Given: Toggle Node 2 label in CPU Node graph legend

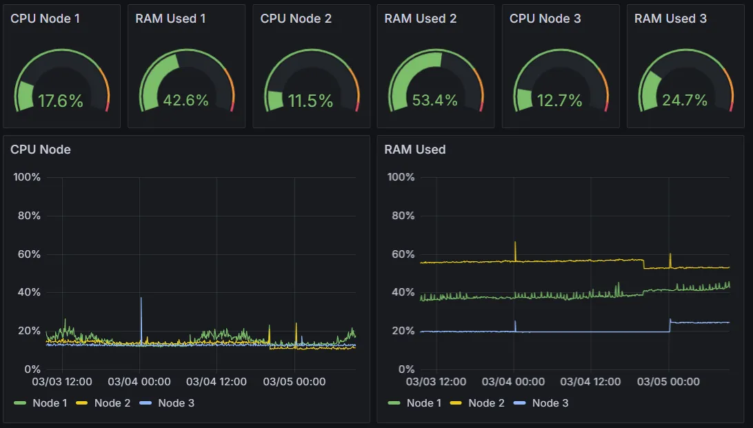Looking at the screenshot, I should [112, 403].
